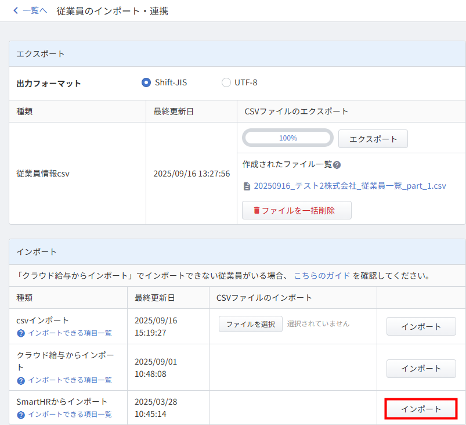This screenshot has height=425, width=466.
Task: Choose the UTF-8 radio button
Action: click(x=226, y=82)
